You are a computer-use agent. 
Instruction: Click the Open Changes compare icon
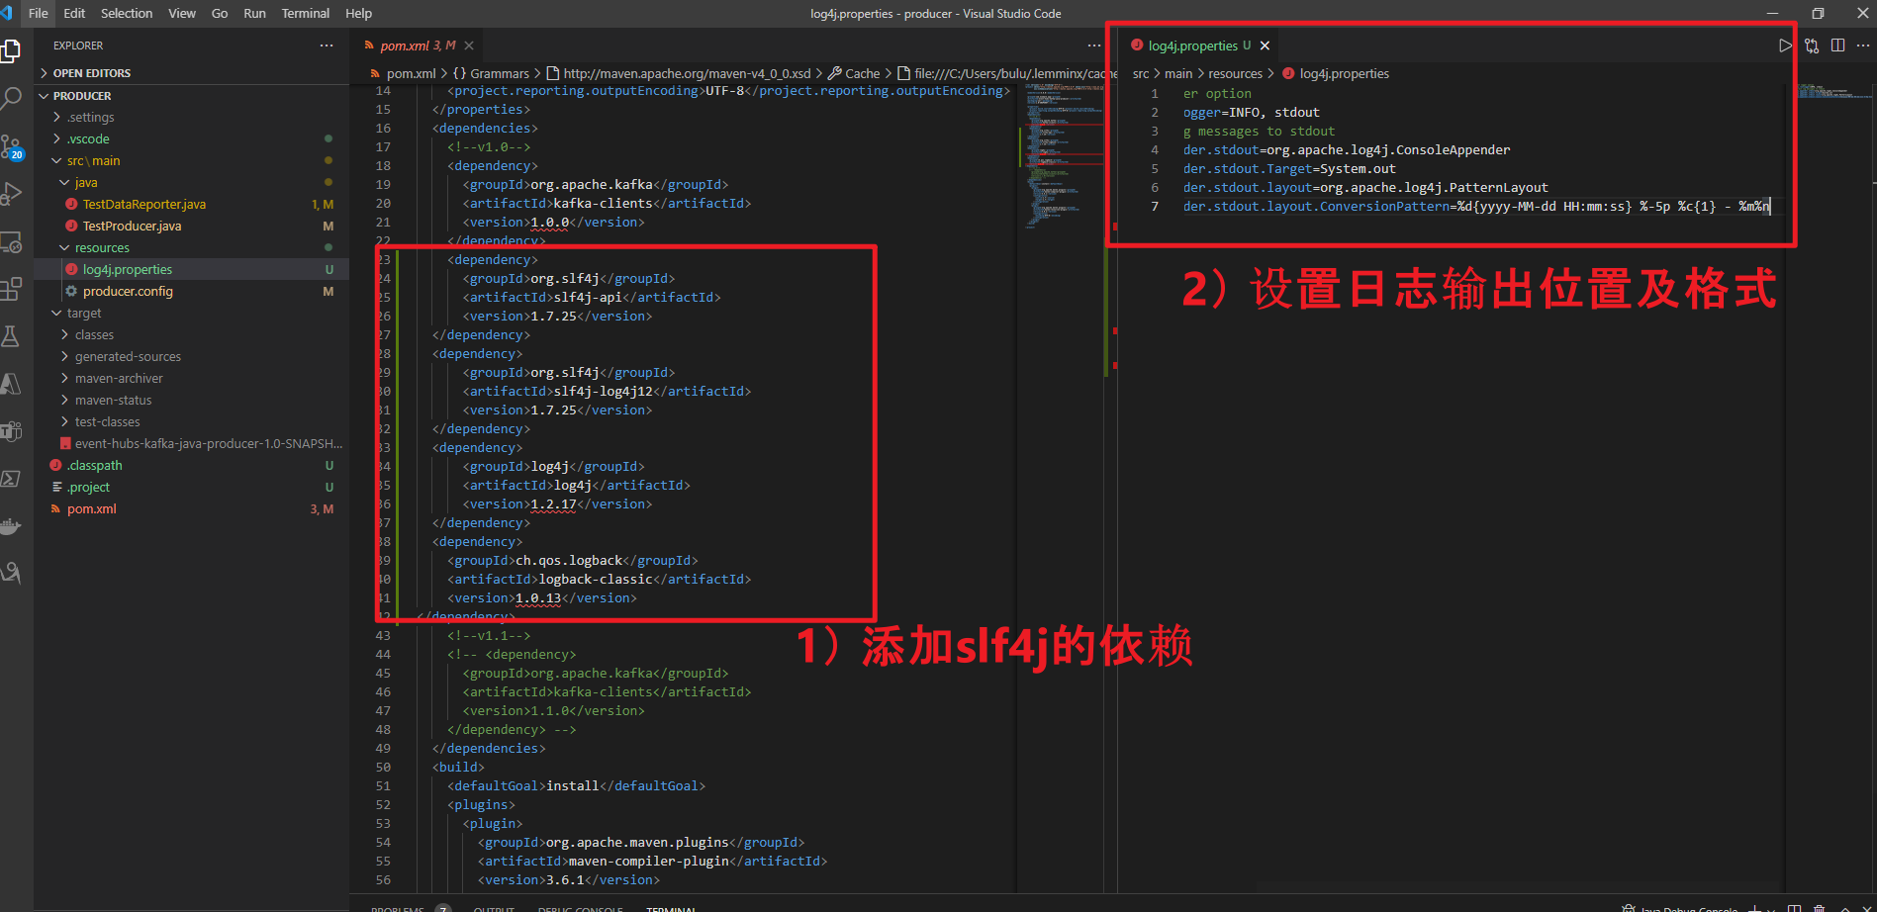(1811, 46)
